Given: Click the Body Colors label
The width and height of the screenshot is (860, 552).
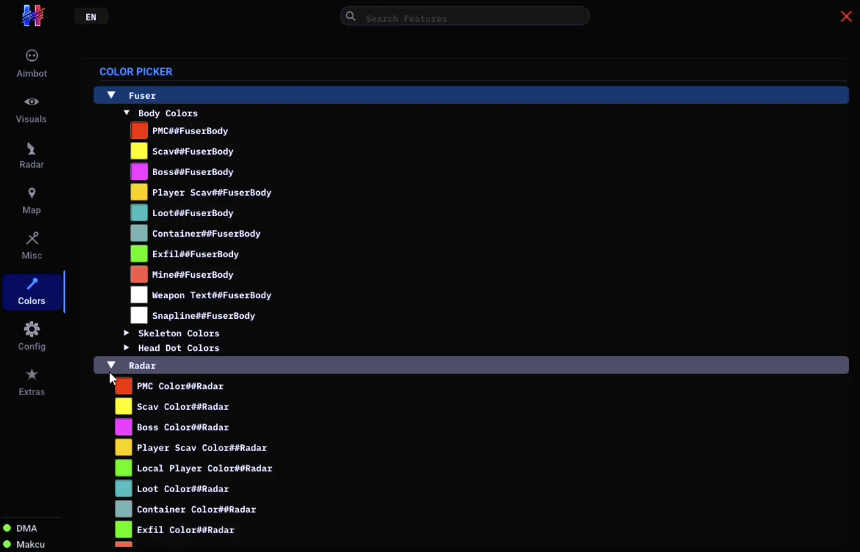Looking at the screenshot, I should point(168,113).
